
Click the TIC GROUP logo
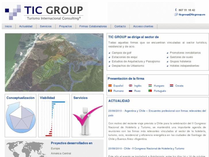click(44, 12)
